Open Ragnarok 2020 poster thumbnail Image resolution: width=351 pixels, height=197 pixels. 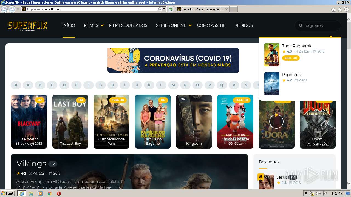point(272,83)
